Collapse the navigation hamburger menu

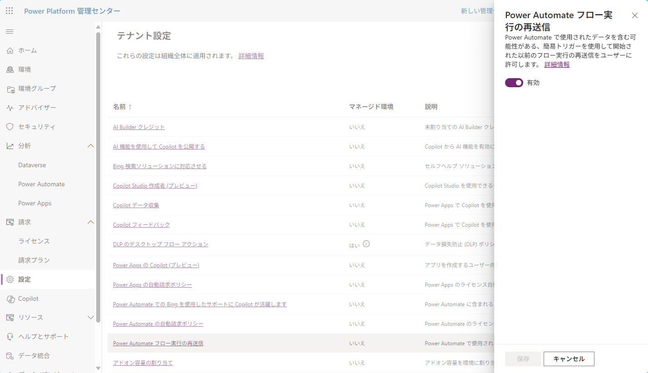click(10, 31)
